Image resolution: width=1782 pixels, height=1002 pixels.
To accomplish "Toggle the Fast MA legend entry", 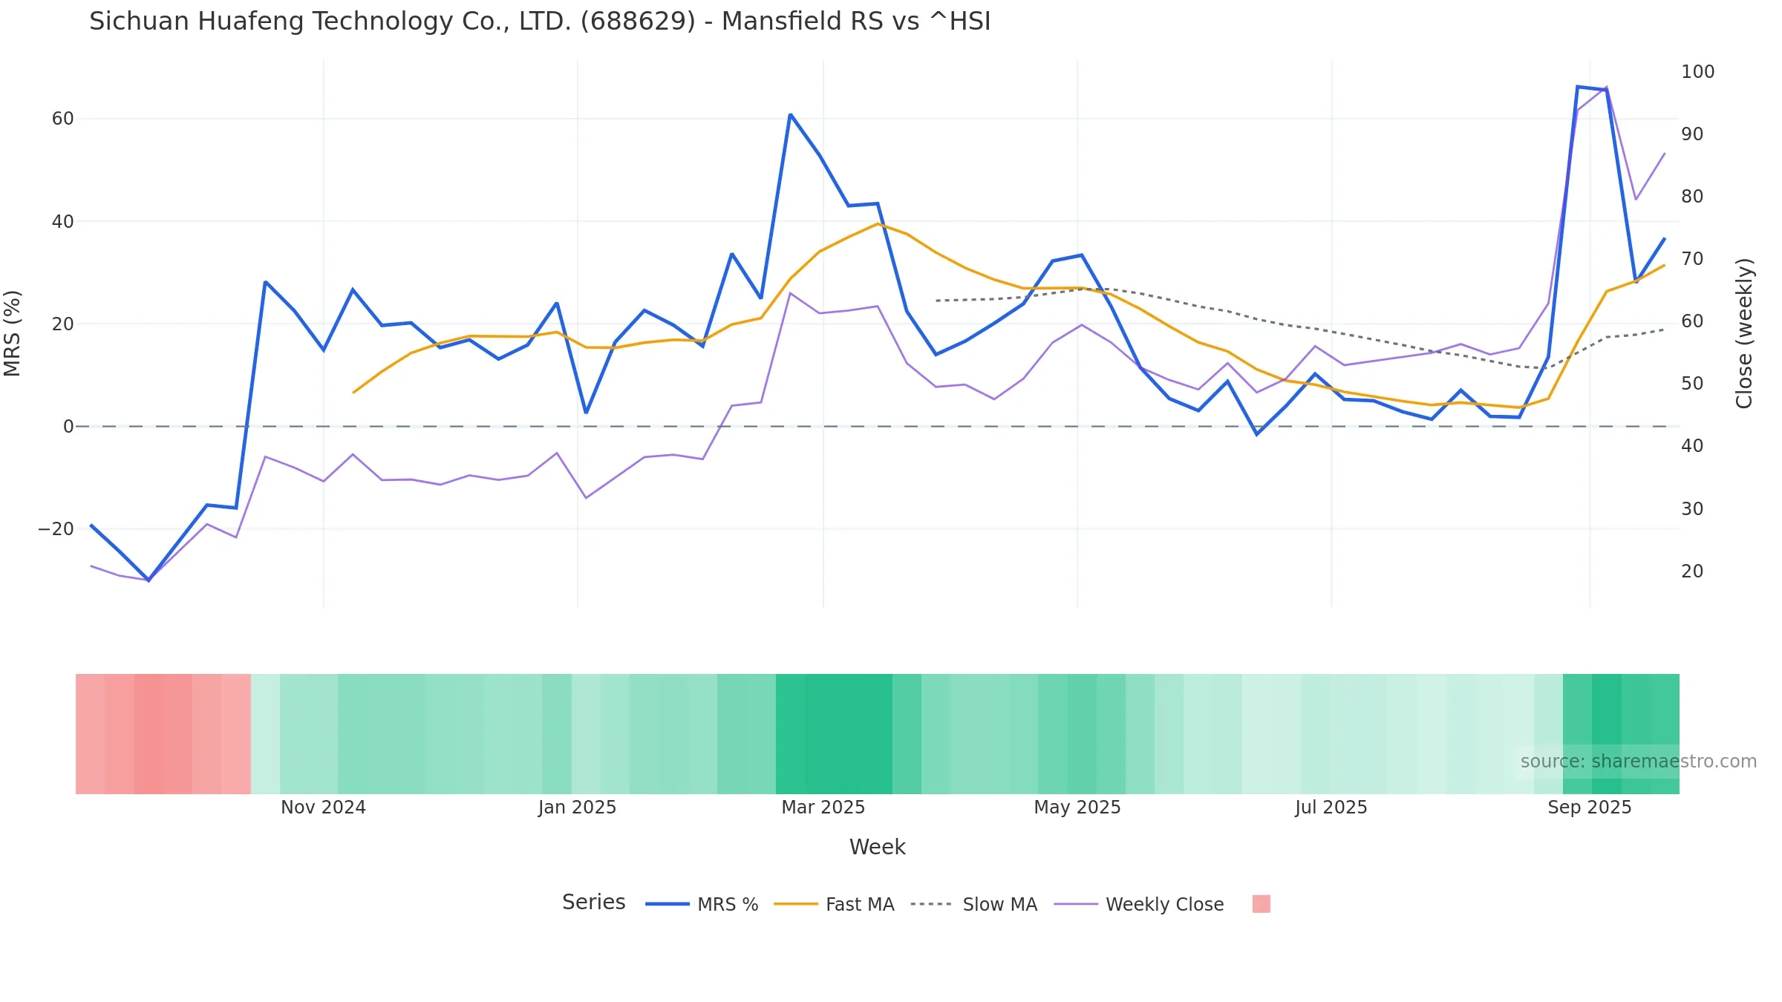I will tap(834, 904).
